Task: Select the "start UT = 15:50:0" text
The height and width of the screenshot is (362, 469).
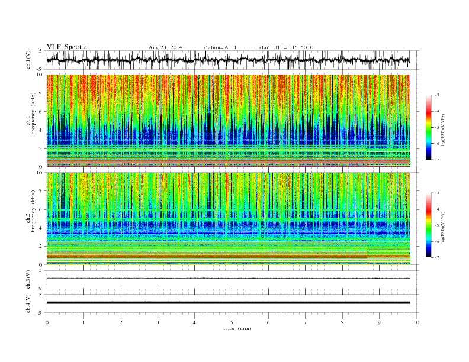Action: pyautogui.click(x=286, y=47)
